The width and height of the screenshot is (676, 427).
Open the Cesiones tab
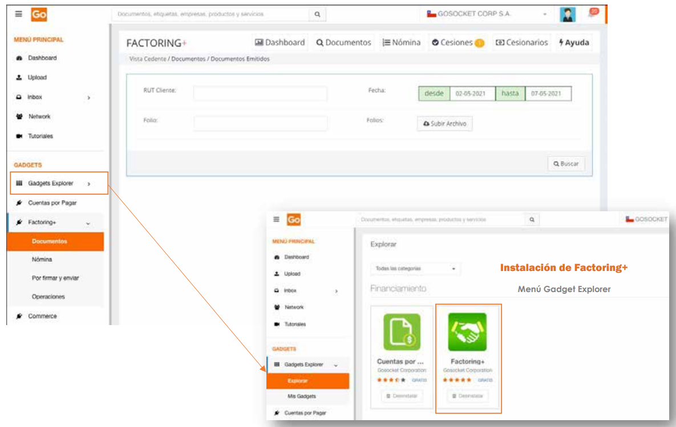pyautogui.click(x=458, y=43)
